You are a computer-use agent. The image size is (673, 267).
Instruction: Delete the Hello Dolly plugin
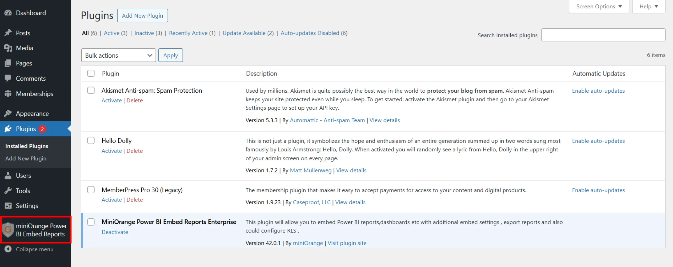coord(135,151)
